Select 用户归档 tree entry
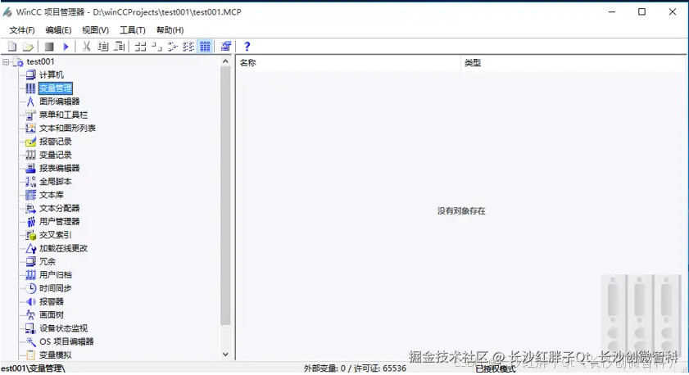 click(56, 275)
